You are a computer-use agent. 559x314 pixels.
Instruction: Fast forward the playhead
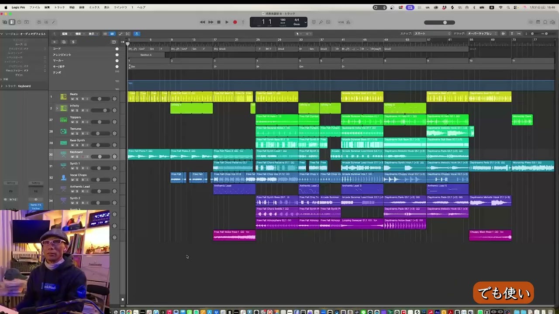pos(210,22)
